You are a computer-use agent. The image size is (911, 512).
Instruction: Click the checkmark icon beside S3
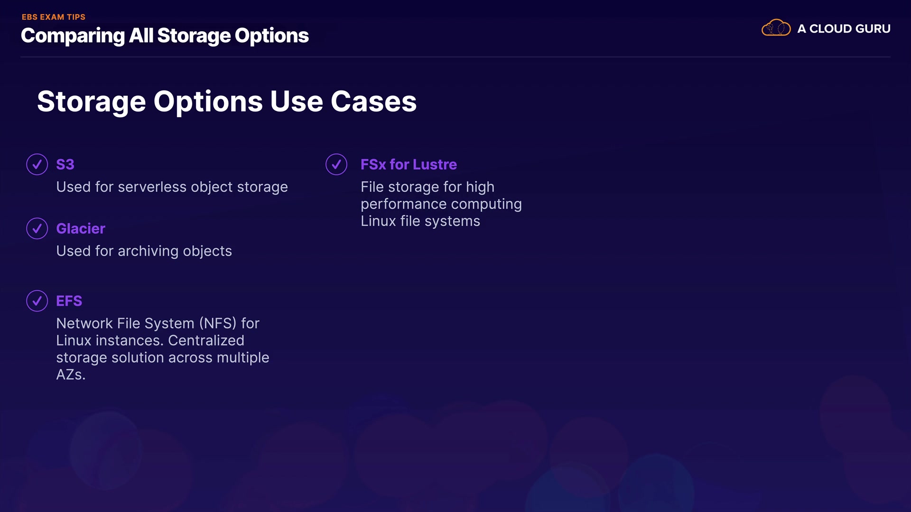[37, 165]
